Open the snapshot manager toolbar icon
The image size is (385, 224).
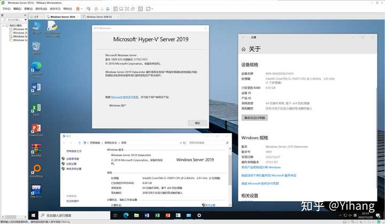[x=108, y=9]
